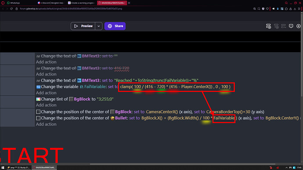303x170 pixels.
Task: Click the browser zoom magnifier icon
Action: 255,9
